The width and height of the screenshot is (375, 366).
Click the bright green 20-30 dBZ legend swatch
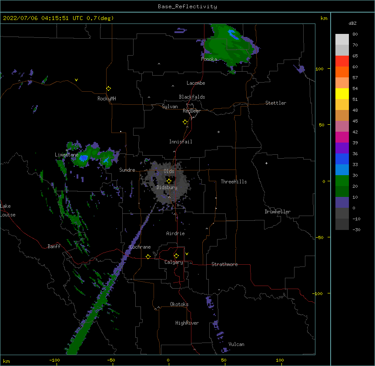click(x=342, y=181)
